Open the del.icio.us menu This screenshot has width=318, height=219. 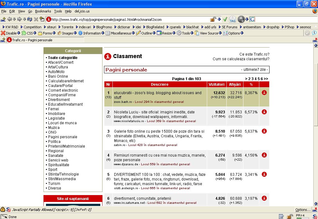click(x=82, y=11)
